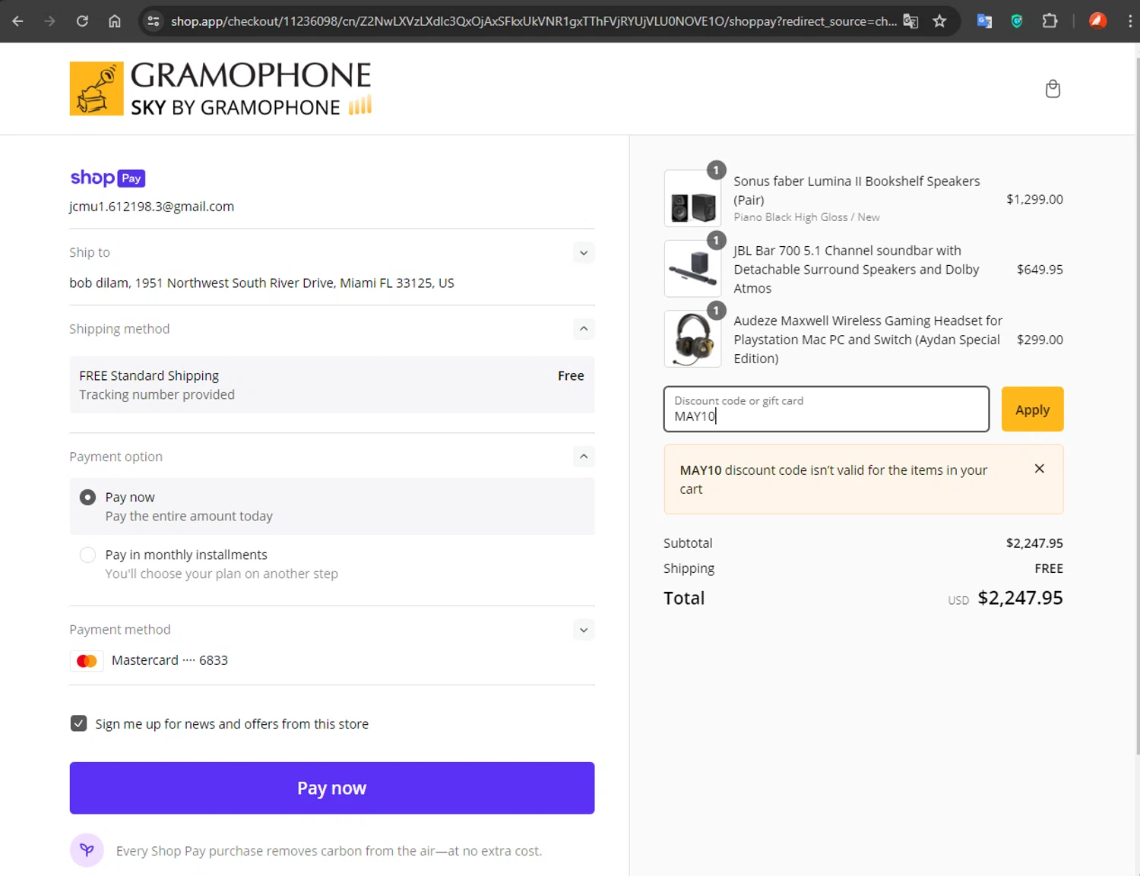This screenshot has width=1140, height=876.
Task: Go back to the previous page
Action: (x=17, y=21)
